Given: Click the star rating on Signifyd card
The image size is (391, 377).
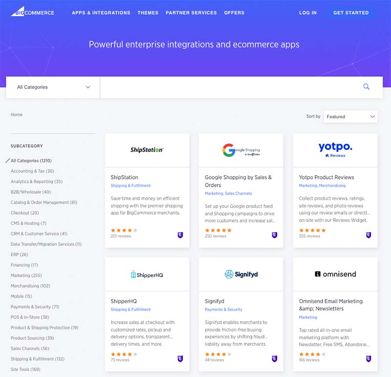Looking at the screenshot, I should [218, 354].
